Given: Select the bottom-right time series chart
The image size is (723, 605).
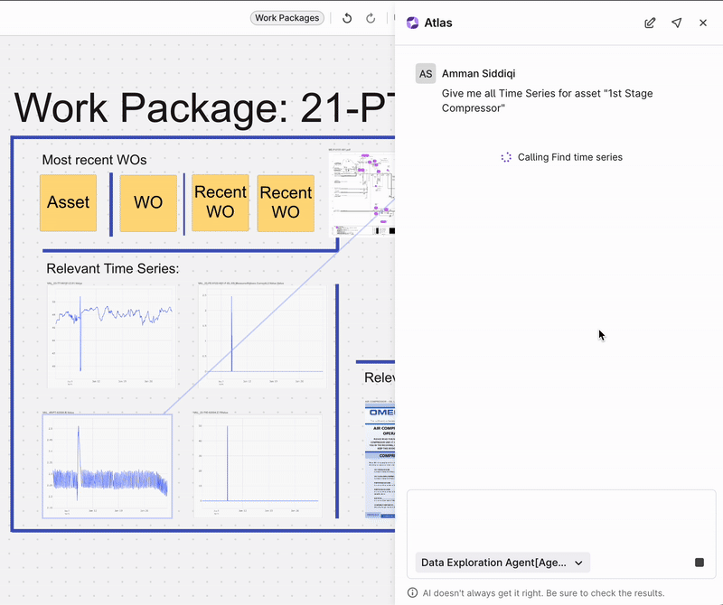Looking at the screenshot, I should (x=258, y=465).
